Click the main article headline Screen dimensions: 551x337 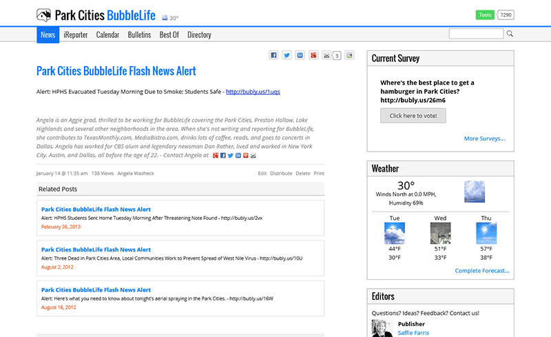(x=116, y=71)
